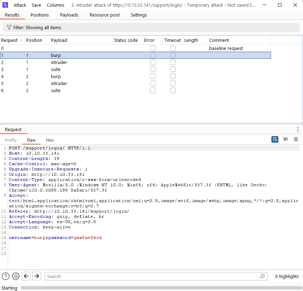The width and height of the screenshot is (303, 291).
Task: Toggle Error checkbox in request 5 row
Action: pyautogui.click(x=153, y=83)
